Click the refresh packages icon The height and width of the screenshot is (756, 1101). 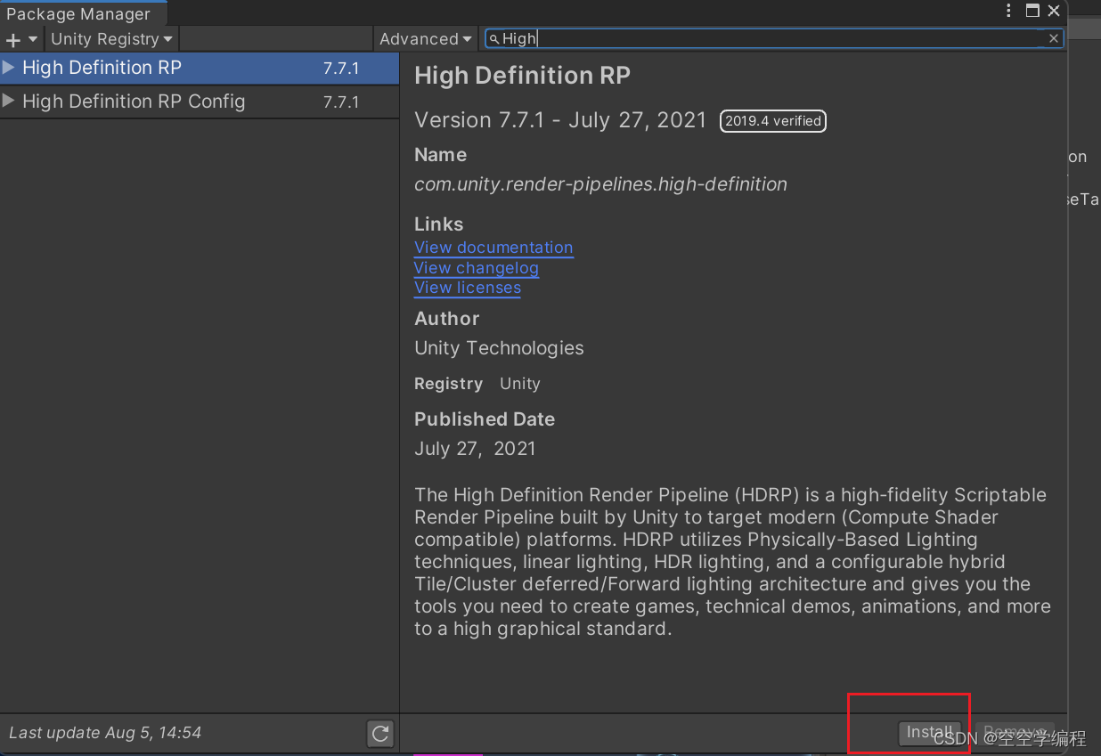[380, 734]
